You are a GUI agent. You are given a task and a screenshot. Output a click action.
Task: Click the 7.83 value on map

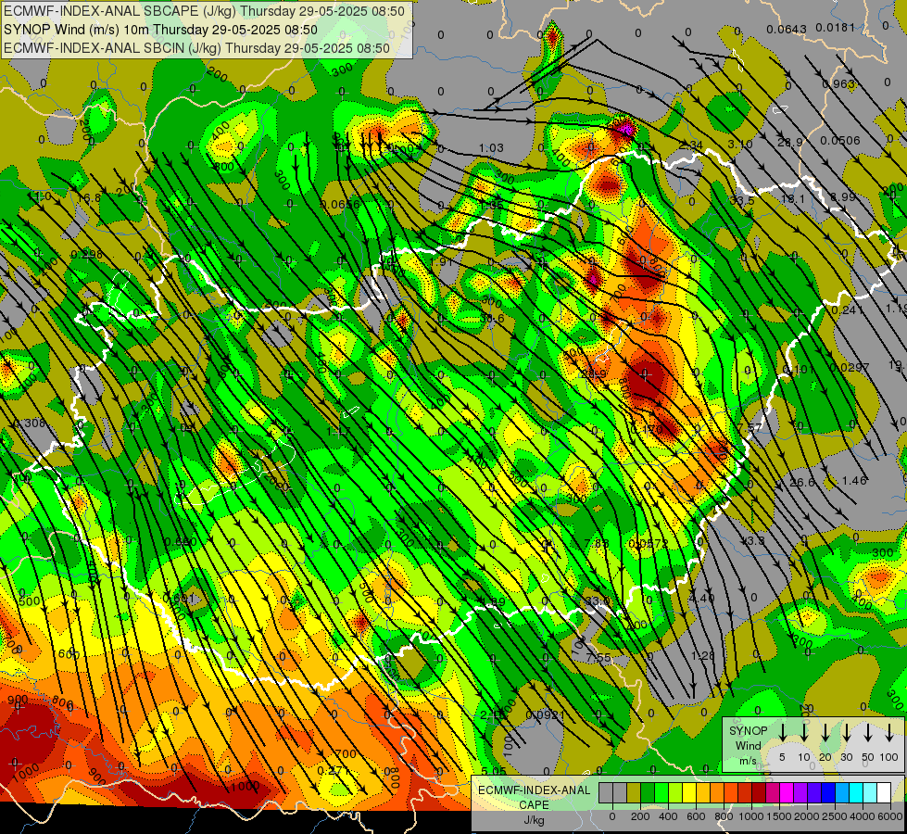tap(597, 543)
